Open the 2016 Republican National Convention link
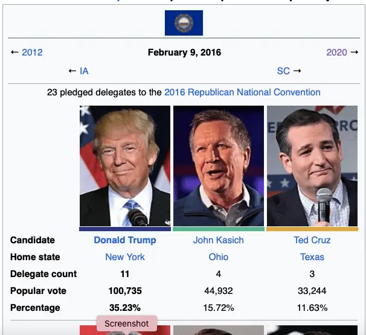The image size is (366, 335). (x=254, y=92)
